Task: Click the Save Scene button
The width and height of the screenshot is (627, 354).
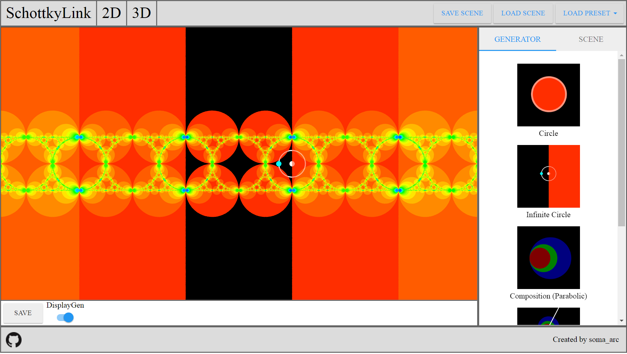Action: coord(462,13)
